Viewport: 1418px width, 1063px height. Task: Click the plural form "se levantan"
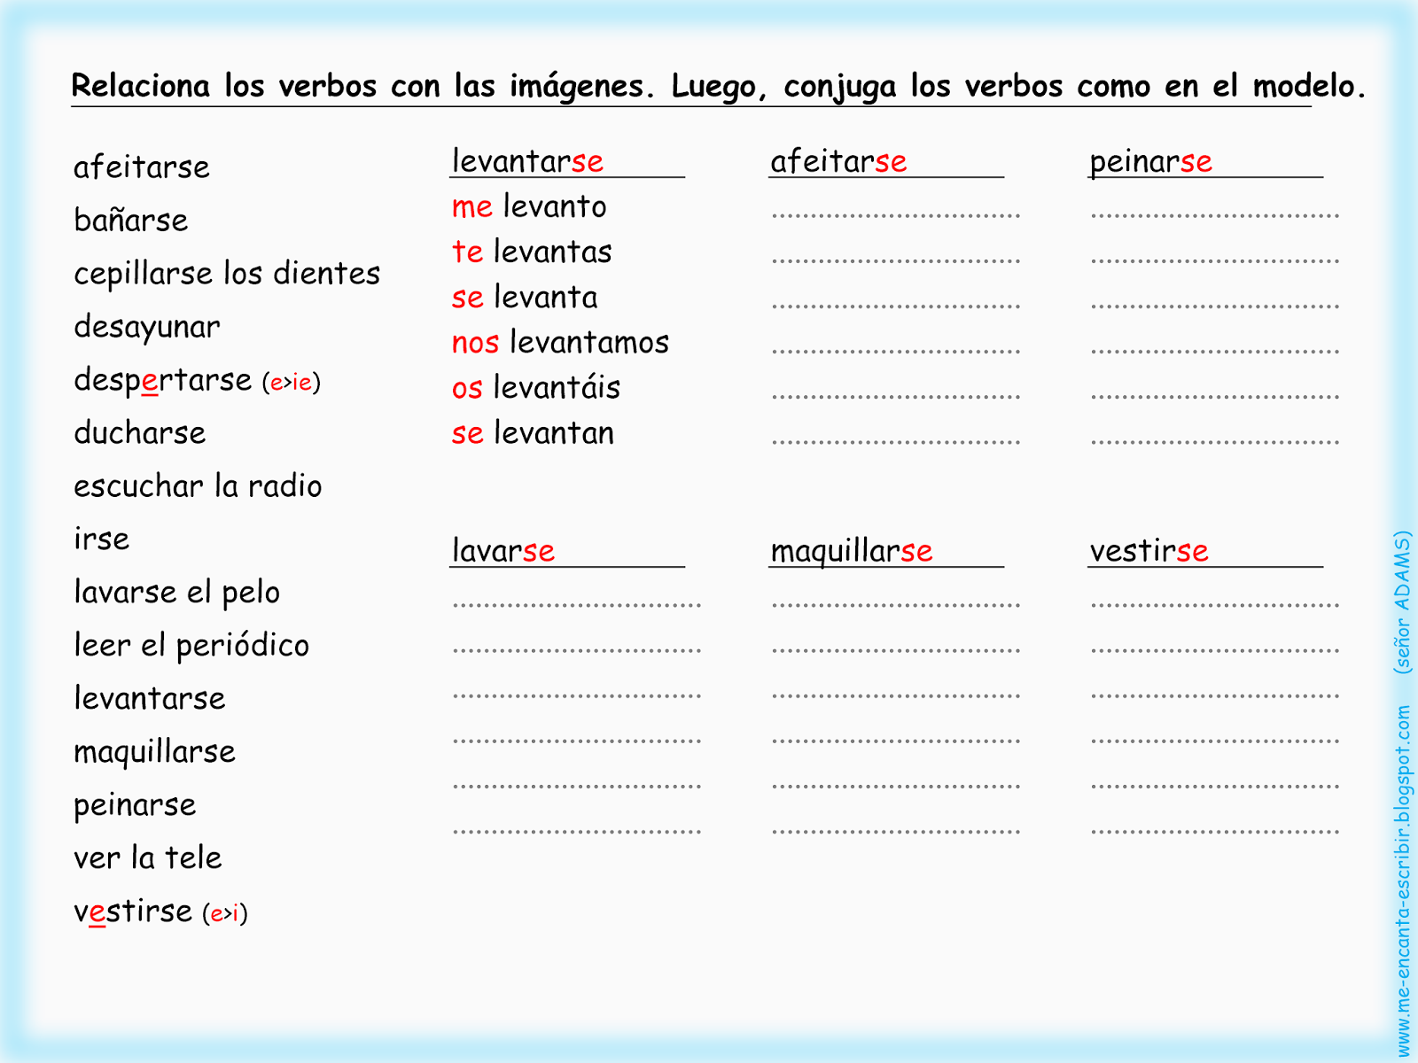pyautogui.click(x=533, y=433)
